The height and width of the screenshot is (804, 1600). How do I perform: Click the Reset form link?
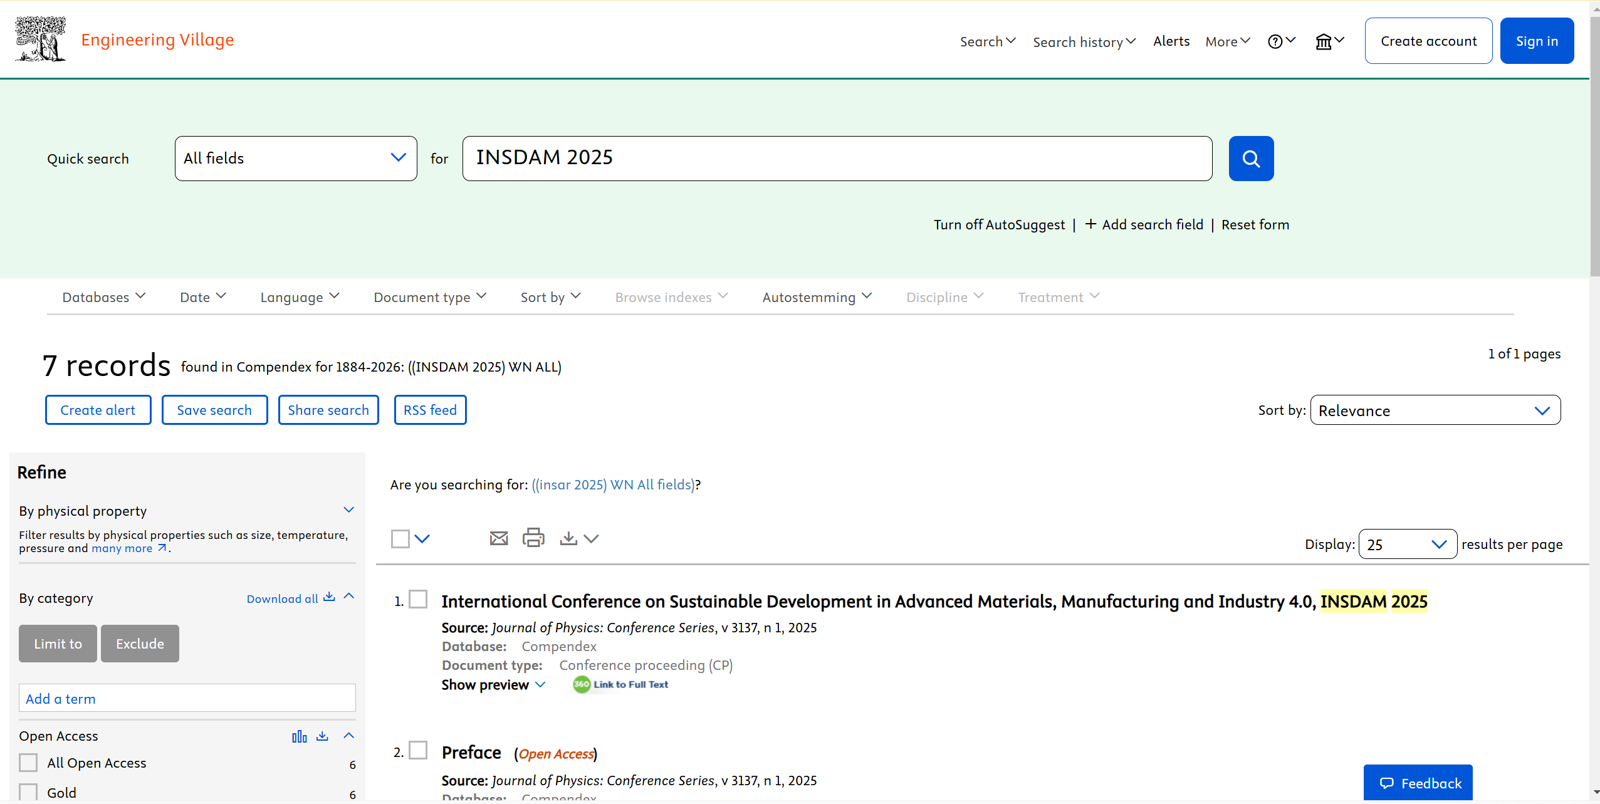point(1255,224)
